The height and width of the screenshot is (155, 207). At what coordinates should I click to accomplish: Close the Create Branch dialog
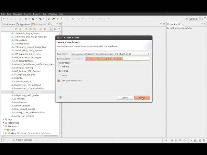pyautogui.click(x=58, y=38)
